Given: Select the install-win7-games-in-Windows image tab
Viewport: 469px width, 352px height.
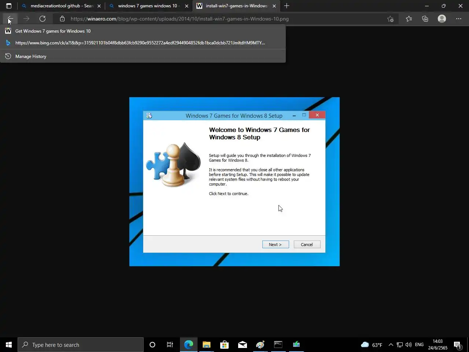Looking at the screenshot, I should click(x=236, y=6).
